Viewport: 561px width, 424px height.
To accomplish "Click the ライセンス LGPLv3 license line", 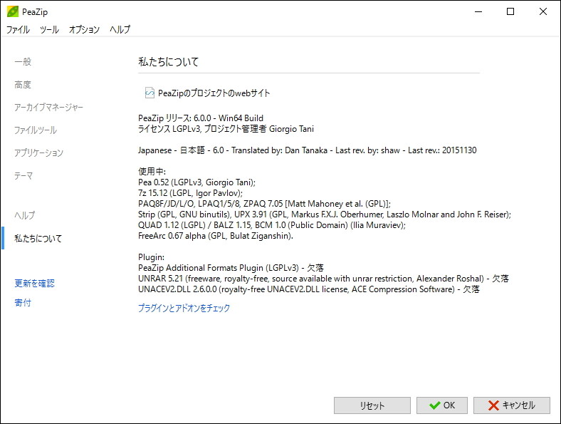I will coord(226,129).
